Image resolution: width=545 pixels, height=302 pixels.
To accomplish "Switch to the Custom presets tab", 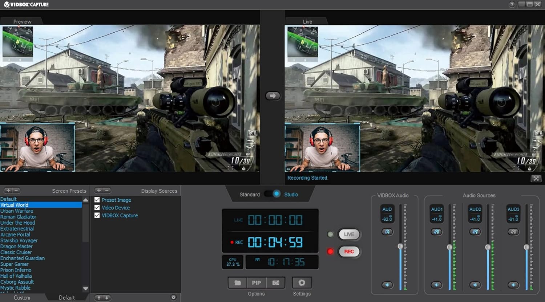I will tap(22, 298).
